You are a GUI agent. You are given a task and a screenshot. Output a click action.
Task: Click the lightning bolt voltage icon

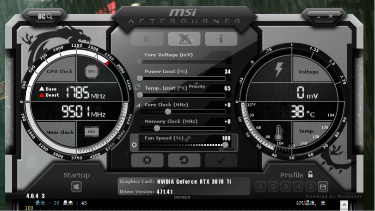pyautogui.click(x=279, y=70)
